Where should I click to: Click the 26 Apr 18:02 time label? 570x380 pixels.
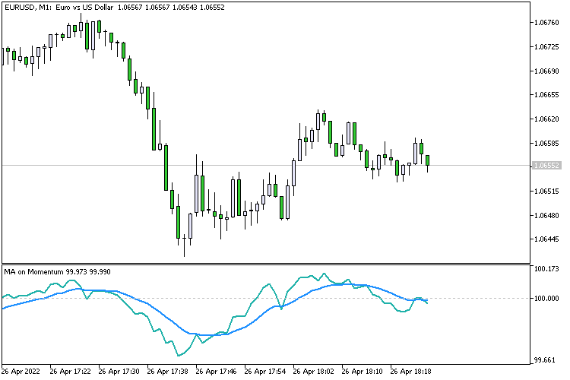coord(313,372)
